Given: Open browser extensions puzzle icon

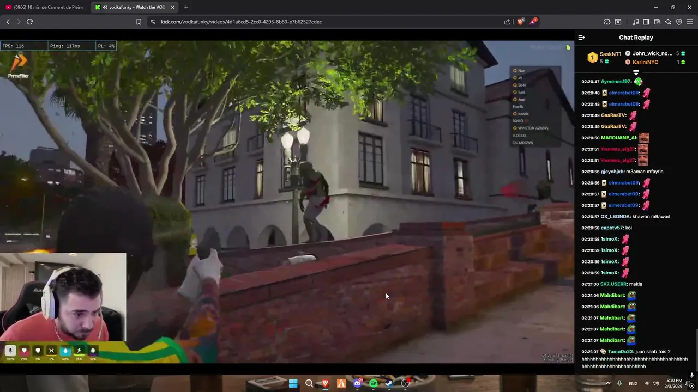Looking at the screenshot, I should click(607, 22).
